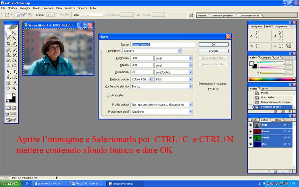Click the foreground color swatch in toolbox
The image size is (299, 187).
9,96
